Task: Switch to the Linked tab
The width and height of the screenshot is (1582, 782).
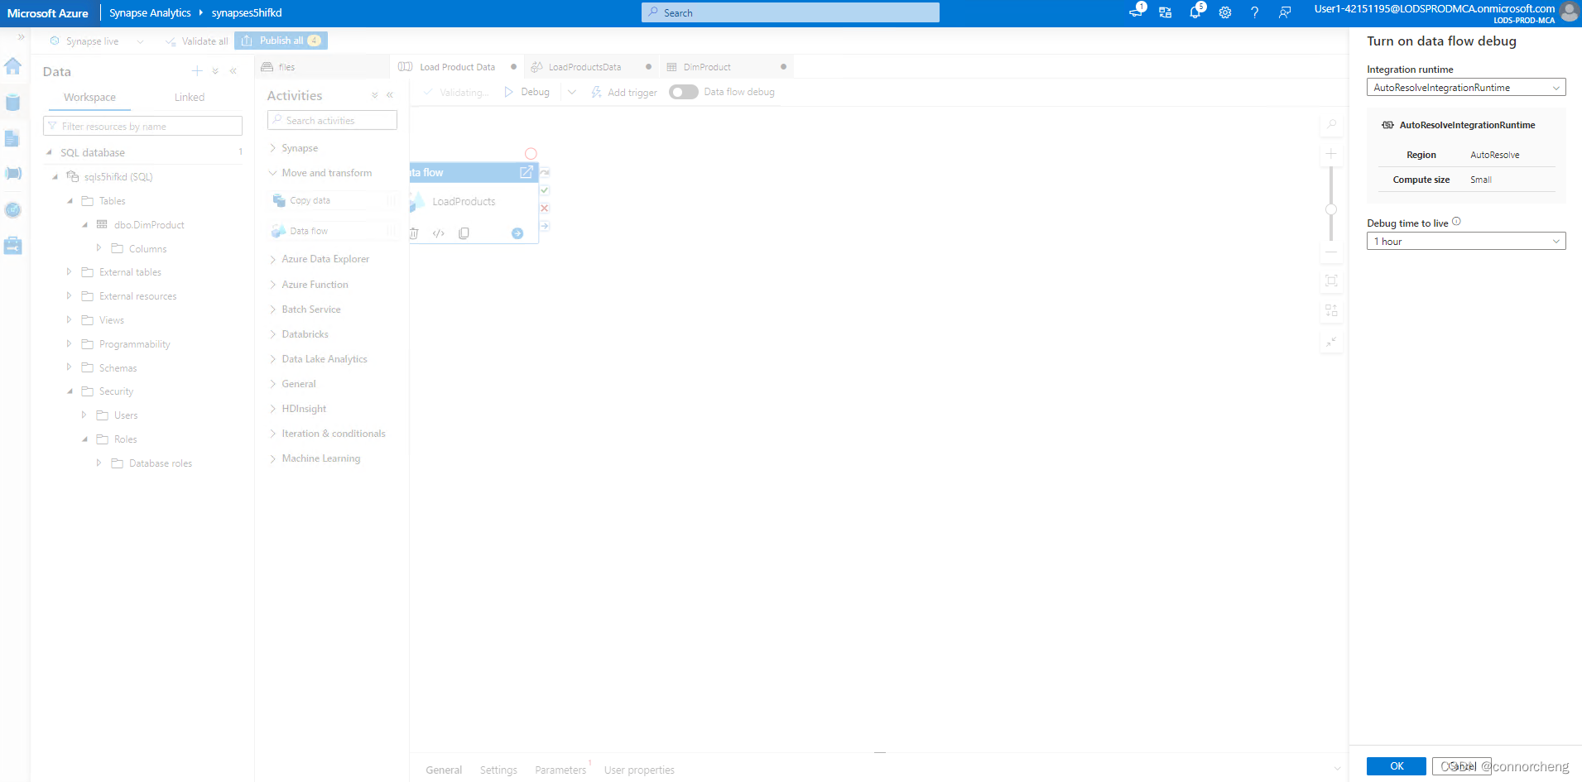Action: pos(190,97)
